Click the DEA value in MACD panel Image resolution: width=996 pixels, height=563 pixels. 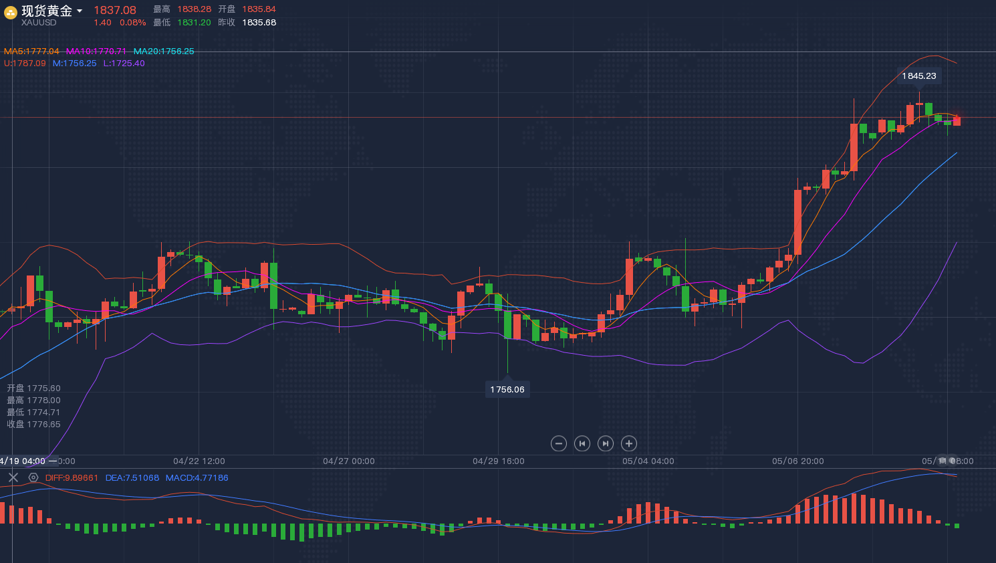132,478
